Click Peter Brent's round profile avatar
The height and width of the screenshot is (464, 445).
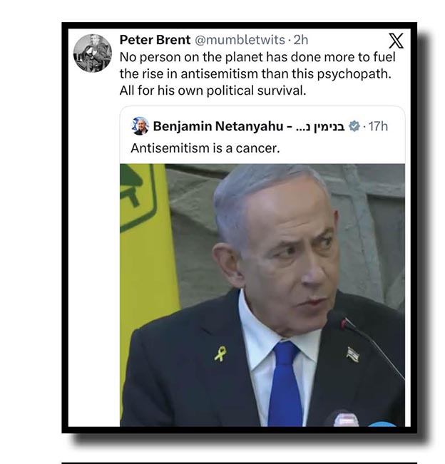(93, 53)
